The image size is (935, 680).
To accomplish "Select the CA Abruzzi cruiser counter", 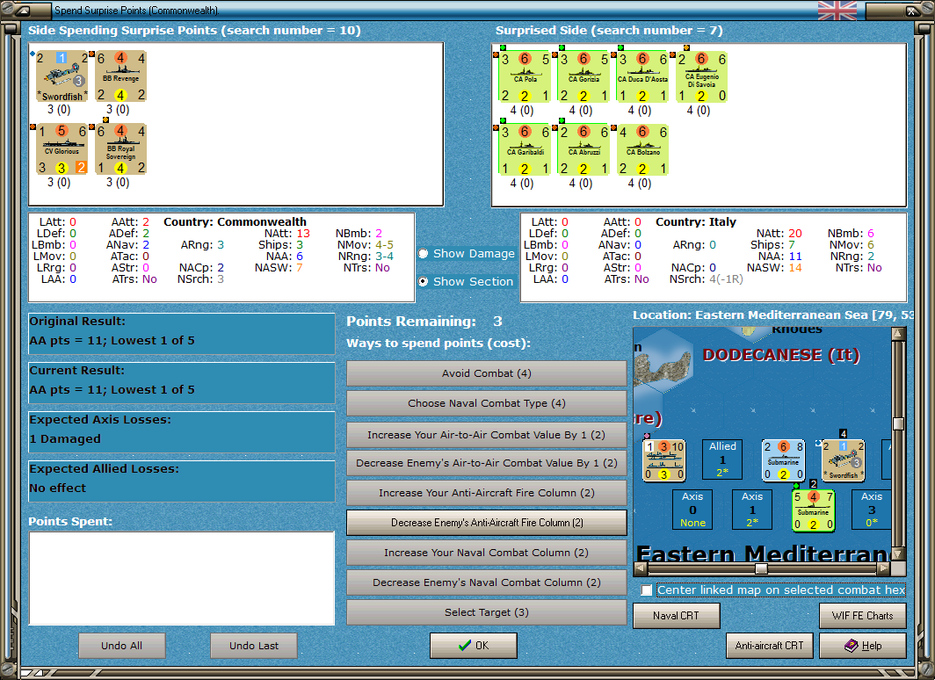I will pyautogui.click(x=583, y=149).
